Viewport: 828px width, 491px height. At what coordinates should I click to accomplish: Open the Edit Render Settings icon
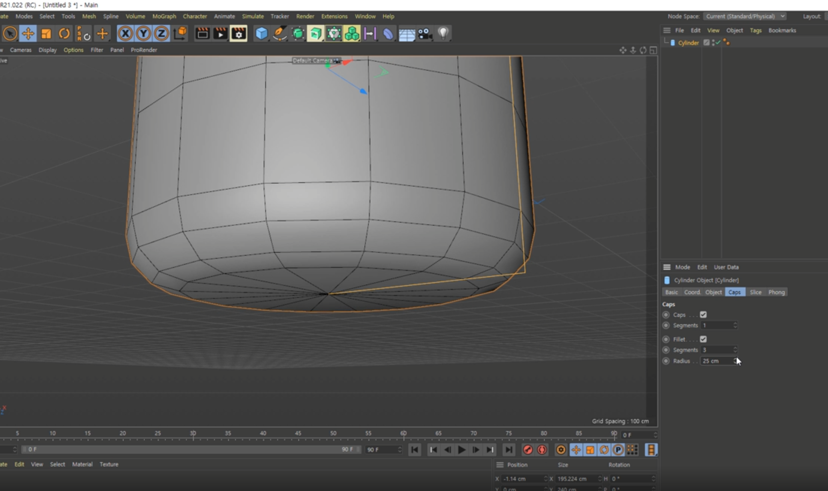[238, 34]
